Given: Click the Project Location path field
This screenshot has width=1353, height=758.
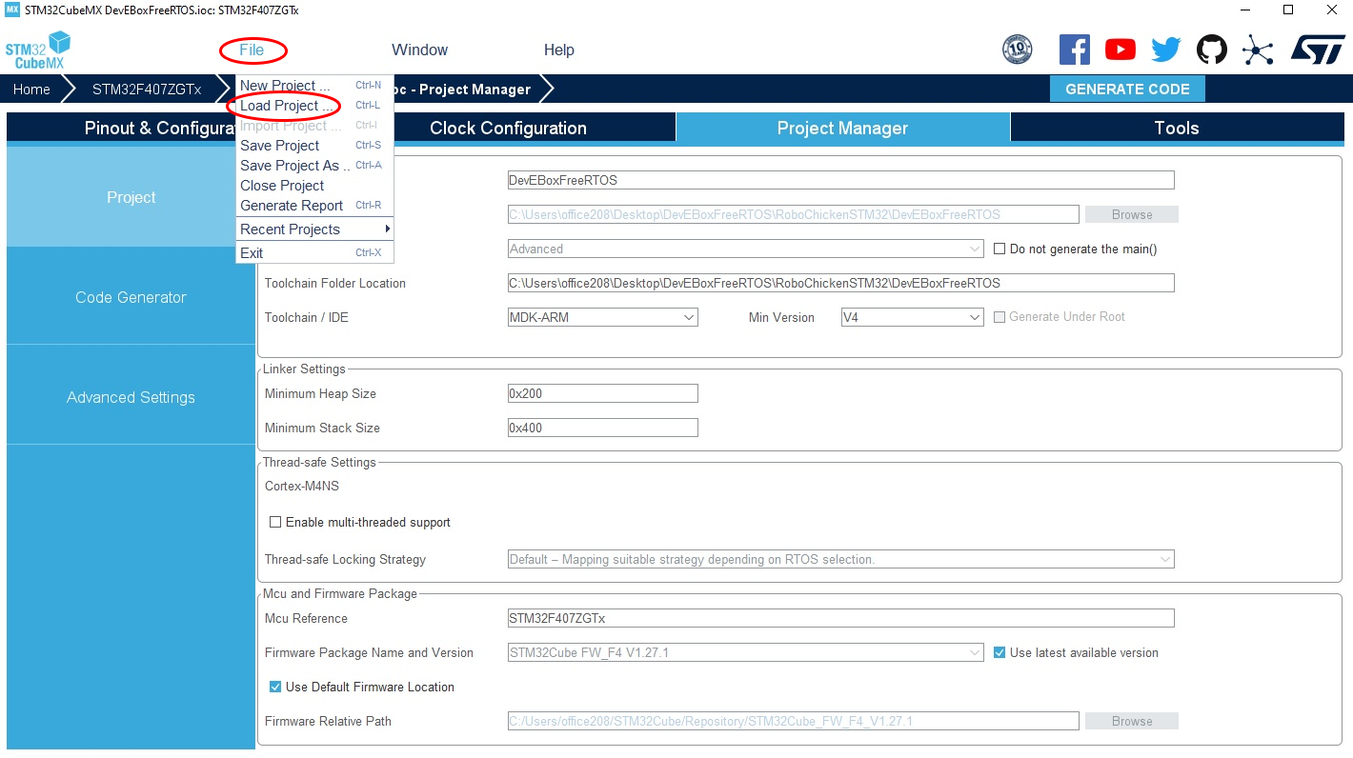Looking at the screenshot, I should (x=793, y=214).
